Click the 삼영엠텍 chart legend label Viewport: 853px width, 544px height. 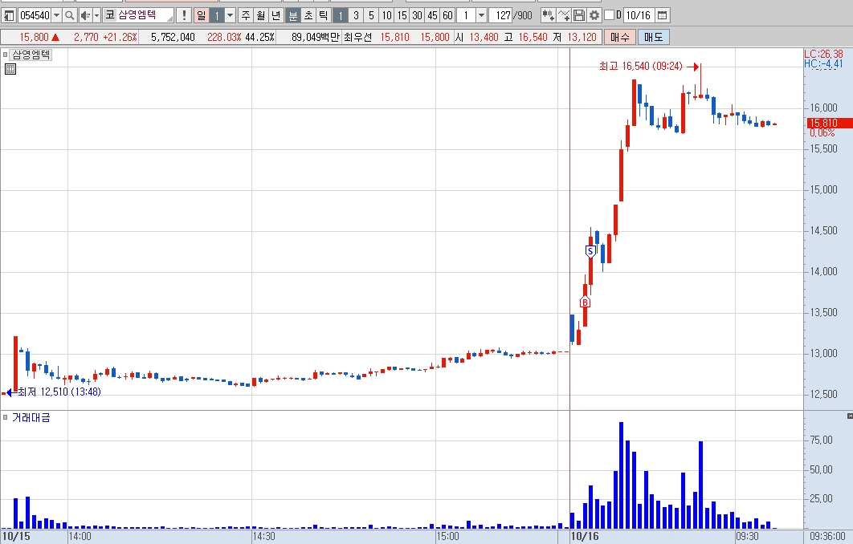[31, 55]
